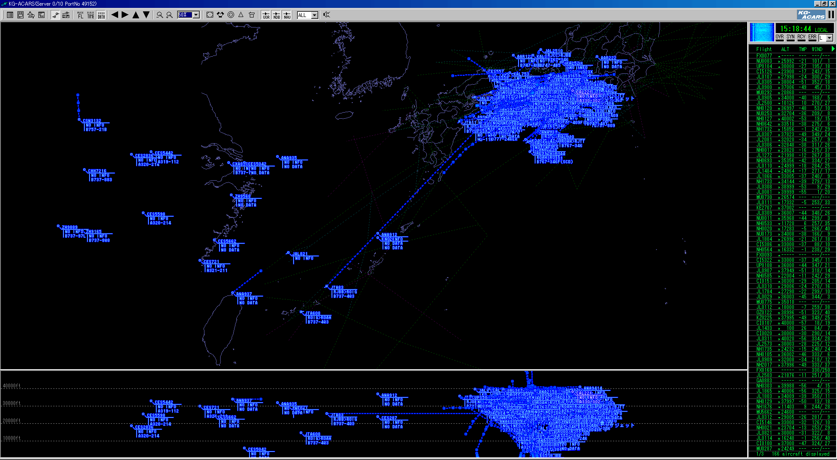
Task: Zoom out with the minus magnifier
Action: (160, 15)
